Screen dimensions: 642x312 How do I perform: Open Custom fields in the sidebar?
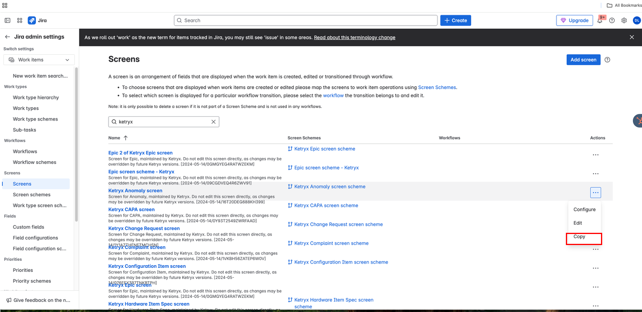point(36,227)
